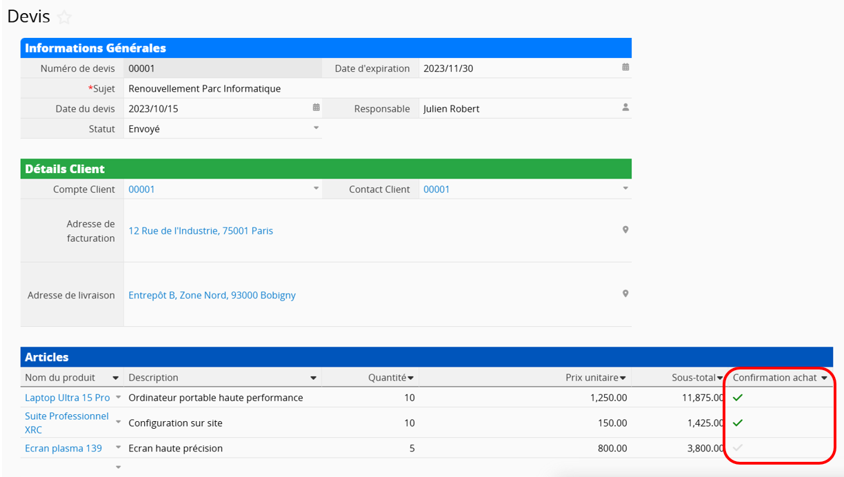Screen dimensions: 844x477
Task: Click map pin for delivery address
Action: (x=625, y=294)
